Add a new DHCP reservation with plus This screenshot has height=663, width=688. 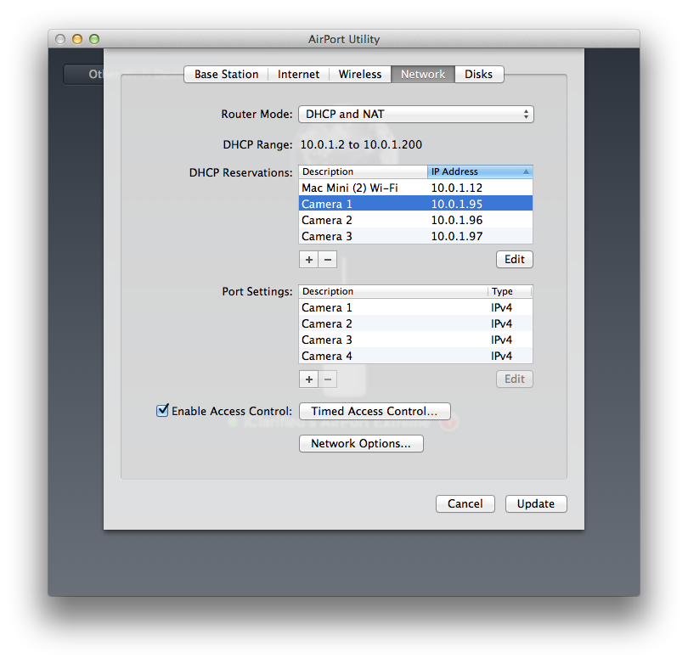309,260
